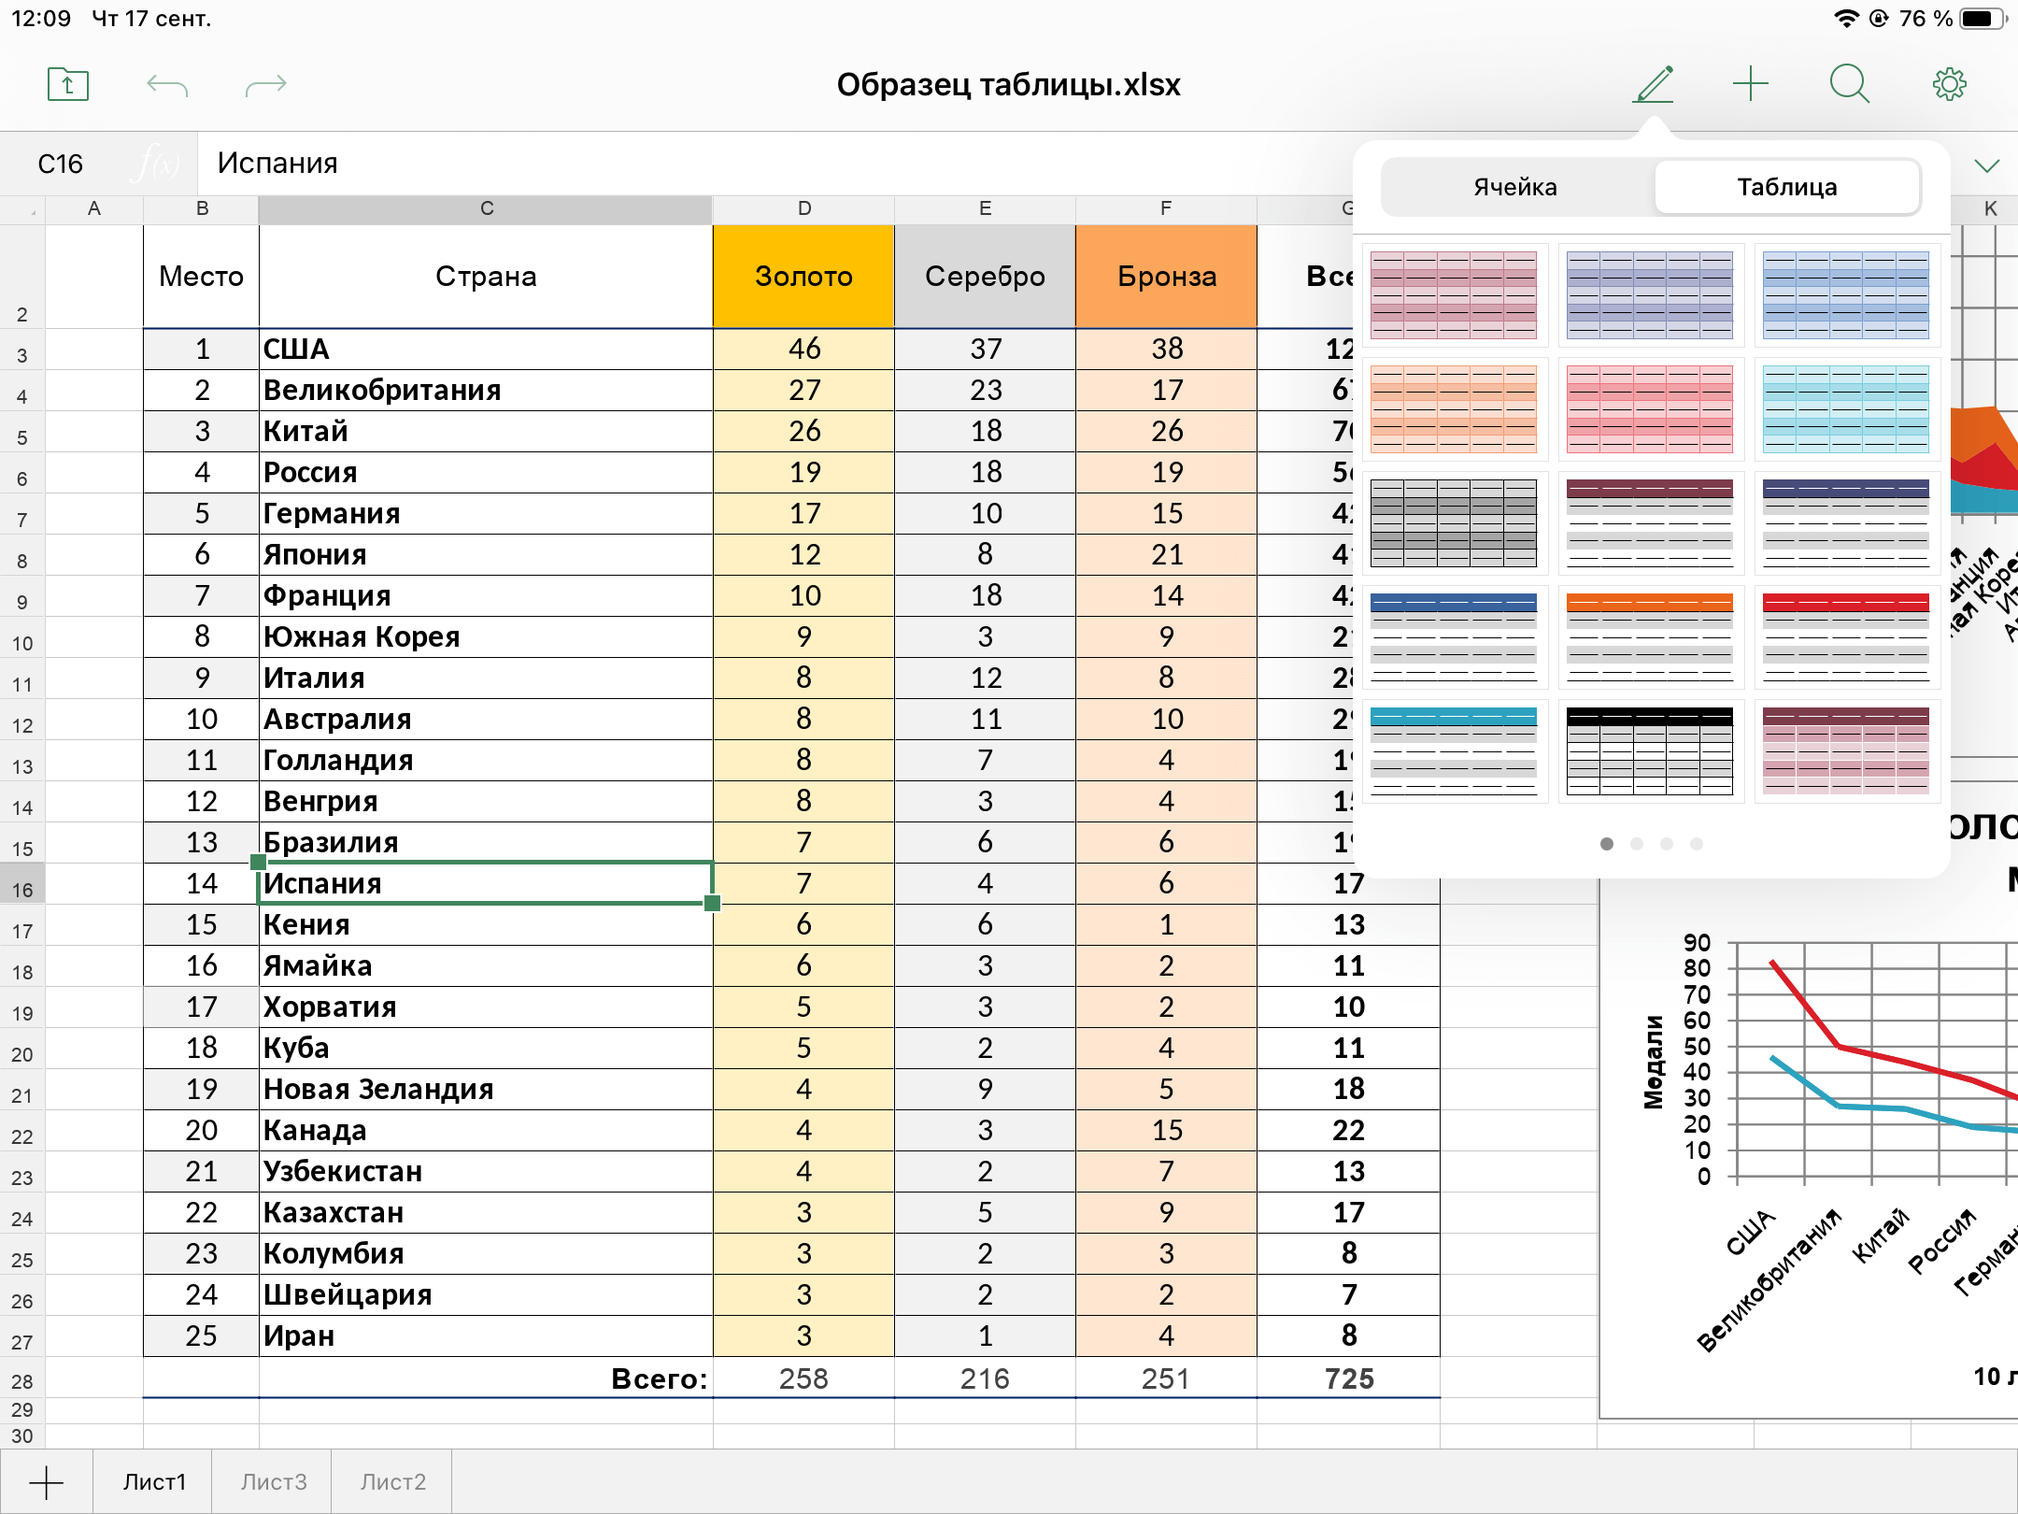
Task: Select row 16 header
Action: pyautogui.click(x=22, y=884)
